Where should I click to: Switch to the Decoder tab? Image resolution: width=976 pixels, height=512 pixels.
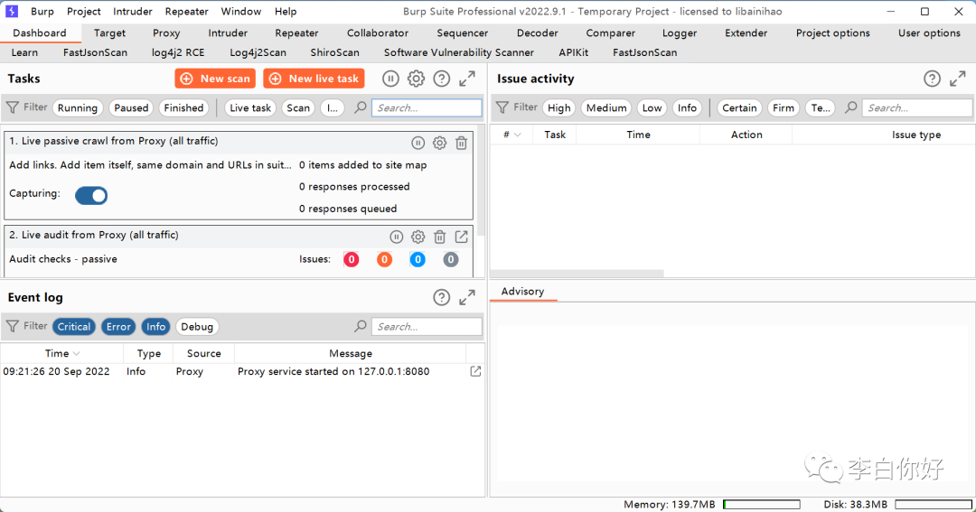click(x=537, y=33)
